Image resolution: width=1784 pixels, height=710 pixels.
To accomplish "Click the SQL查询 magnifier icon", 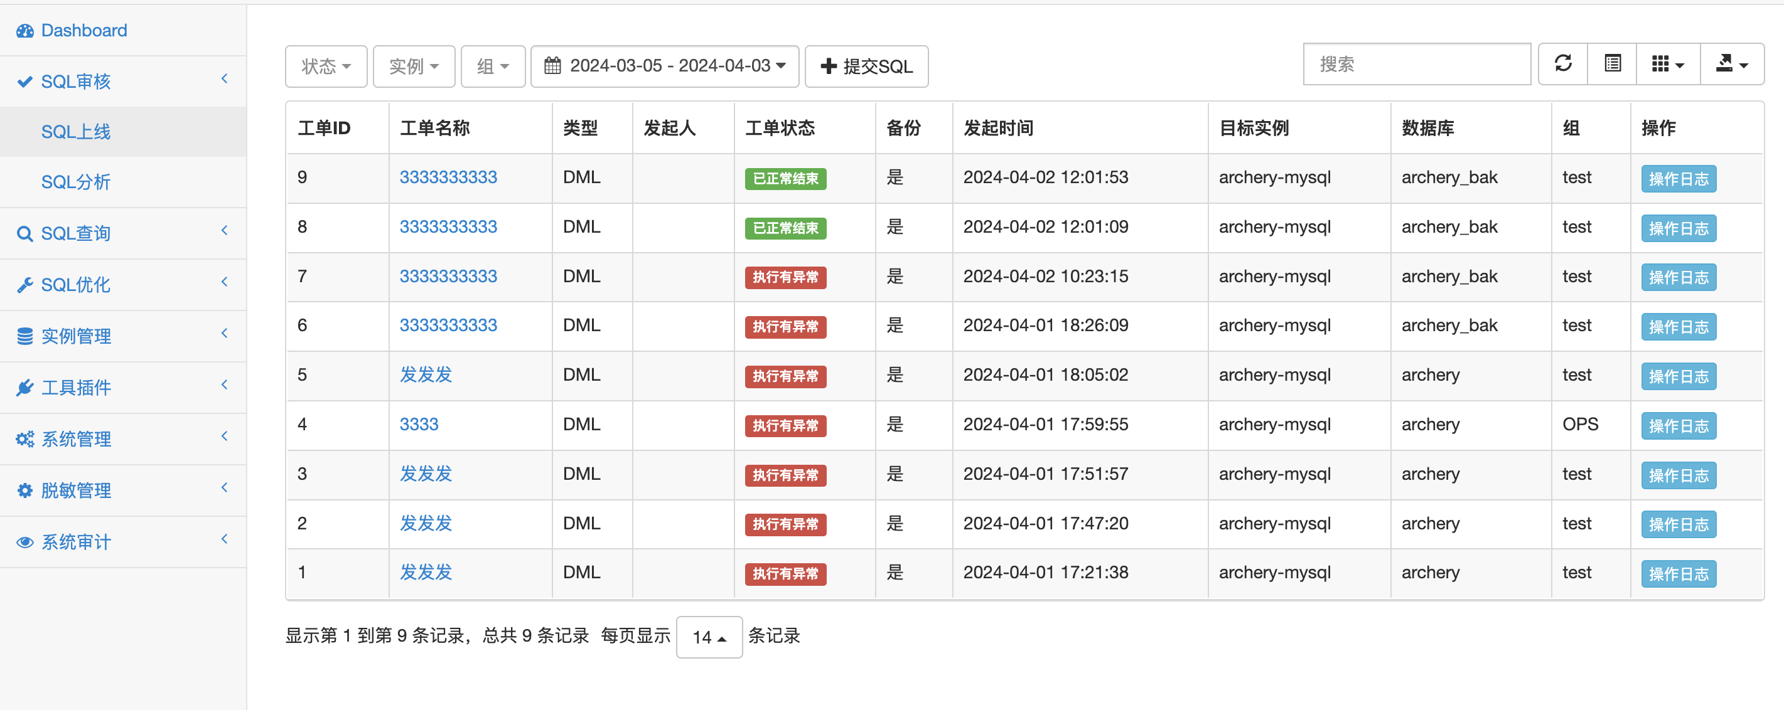I will 25,234.
